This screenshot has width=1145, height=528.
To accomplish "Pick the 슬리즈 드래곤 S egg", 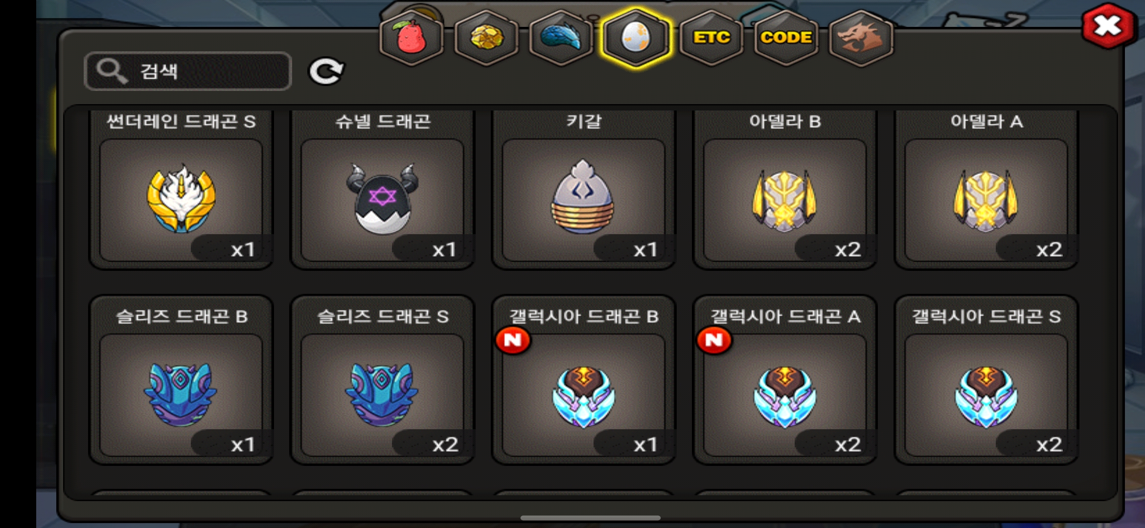I will tap(383, 380).
